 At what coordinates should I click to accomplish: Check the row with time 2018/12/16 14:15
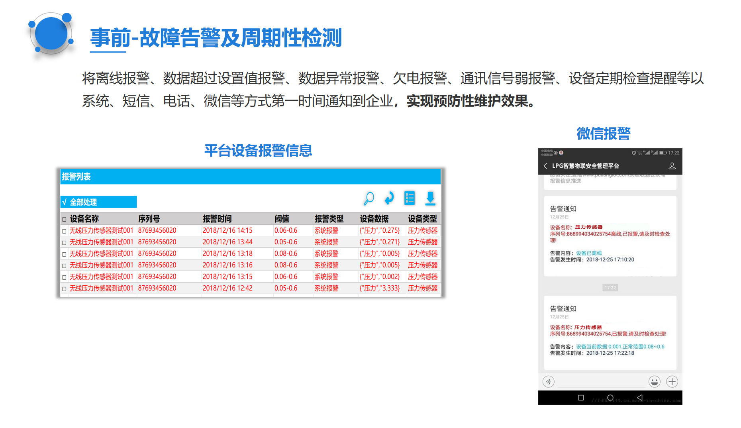point(64,231)
